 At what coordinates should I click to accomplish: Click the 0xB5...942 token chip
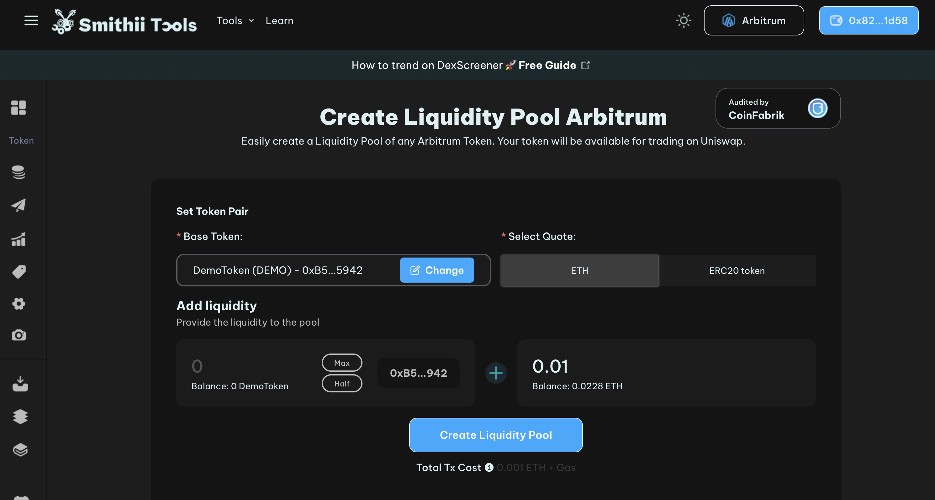418,373
